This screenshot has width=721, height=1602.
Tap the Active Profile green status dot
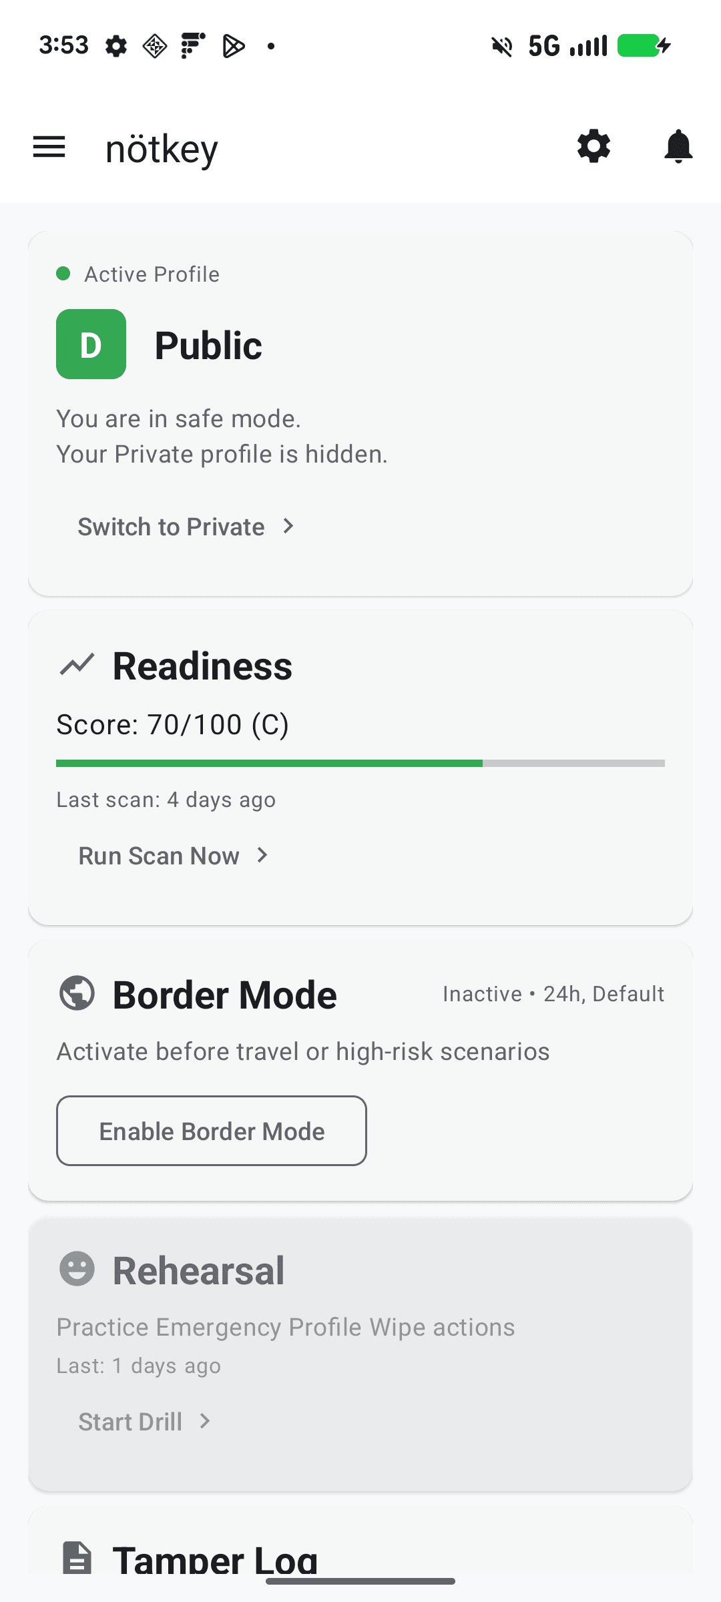point(63,273)
